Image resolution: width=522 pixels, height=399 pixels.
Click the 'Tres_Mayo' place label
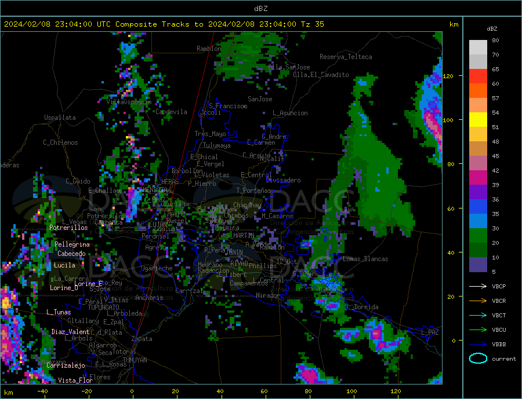[x=210, y=134]
